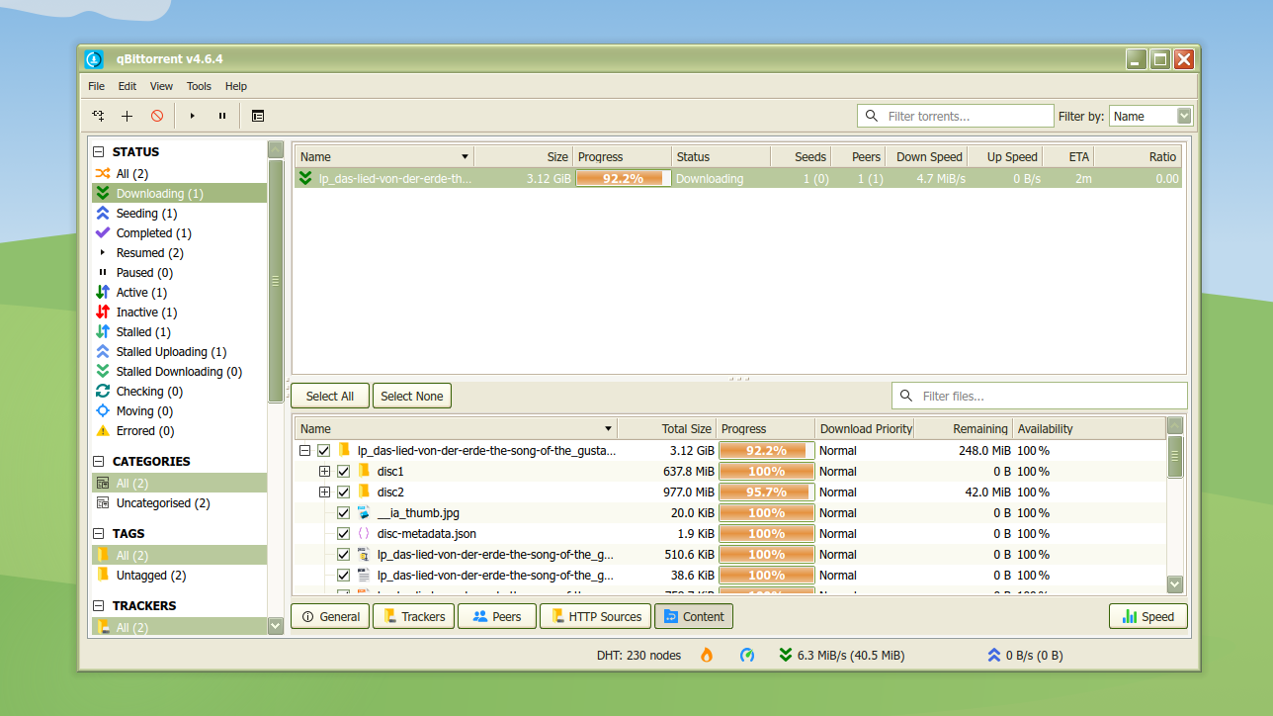Click the Select All button
Image resolution: width=1273 pixels, height=716 pixels.
tap(329, 396)
